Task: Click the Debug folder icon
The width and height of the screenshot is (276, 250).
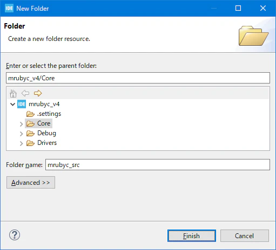Action: [x=30, y=133]
